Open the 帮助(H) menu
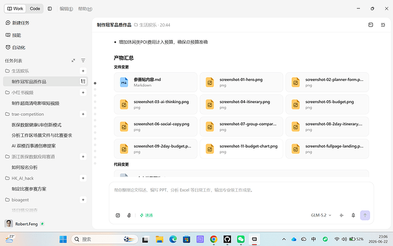Viewport: 393px width, 246px height. click(x=85, y=9)
